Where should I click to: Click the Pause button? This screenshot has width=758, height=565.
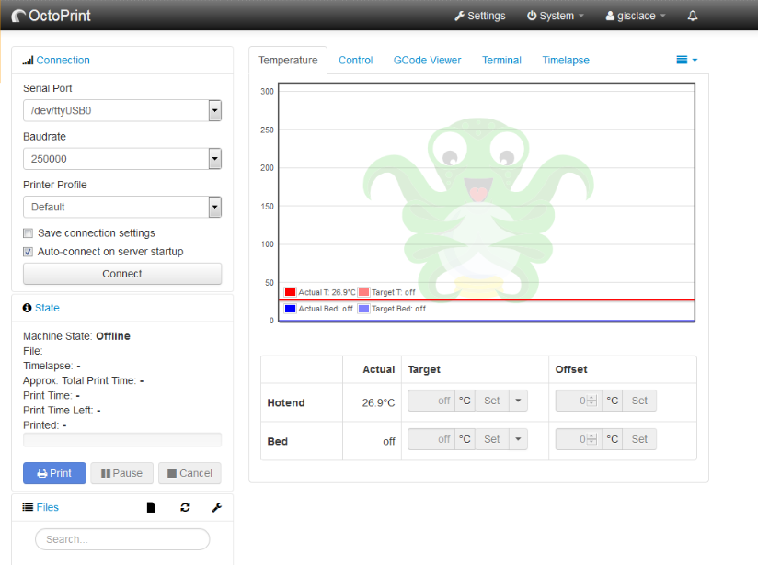pyautogui.click(x=121, y=473)
